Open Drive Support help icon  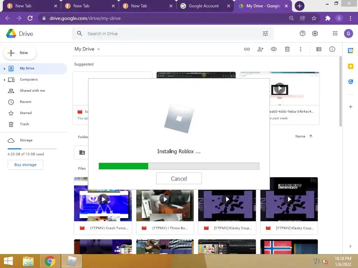pyautogui.click(x=302, y=33)
